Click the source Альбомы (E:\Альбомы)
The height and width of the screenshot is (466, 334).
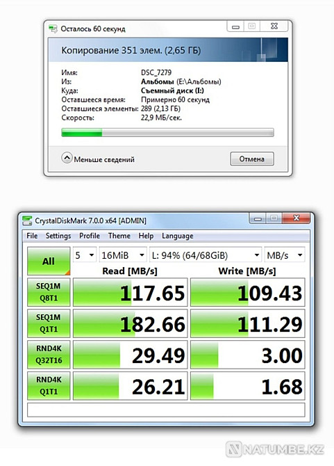[181, 82]
